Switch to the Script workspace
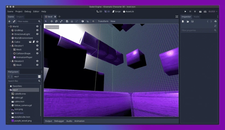Viewport: 225px width, 130px height. 116,12
